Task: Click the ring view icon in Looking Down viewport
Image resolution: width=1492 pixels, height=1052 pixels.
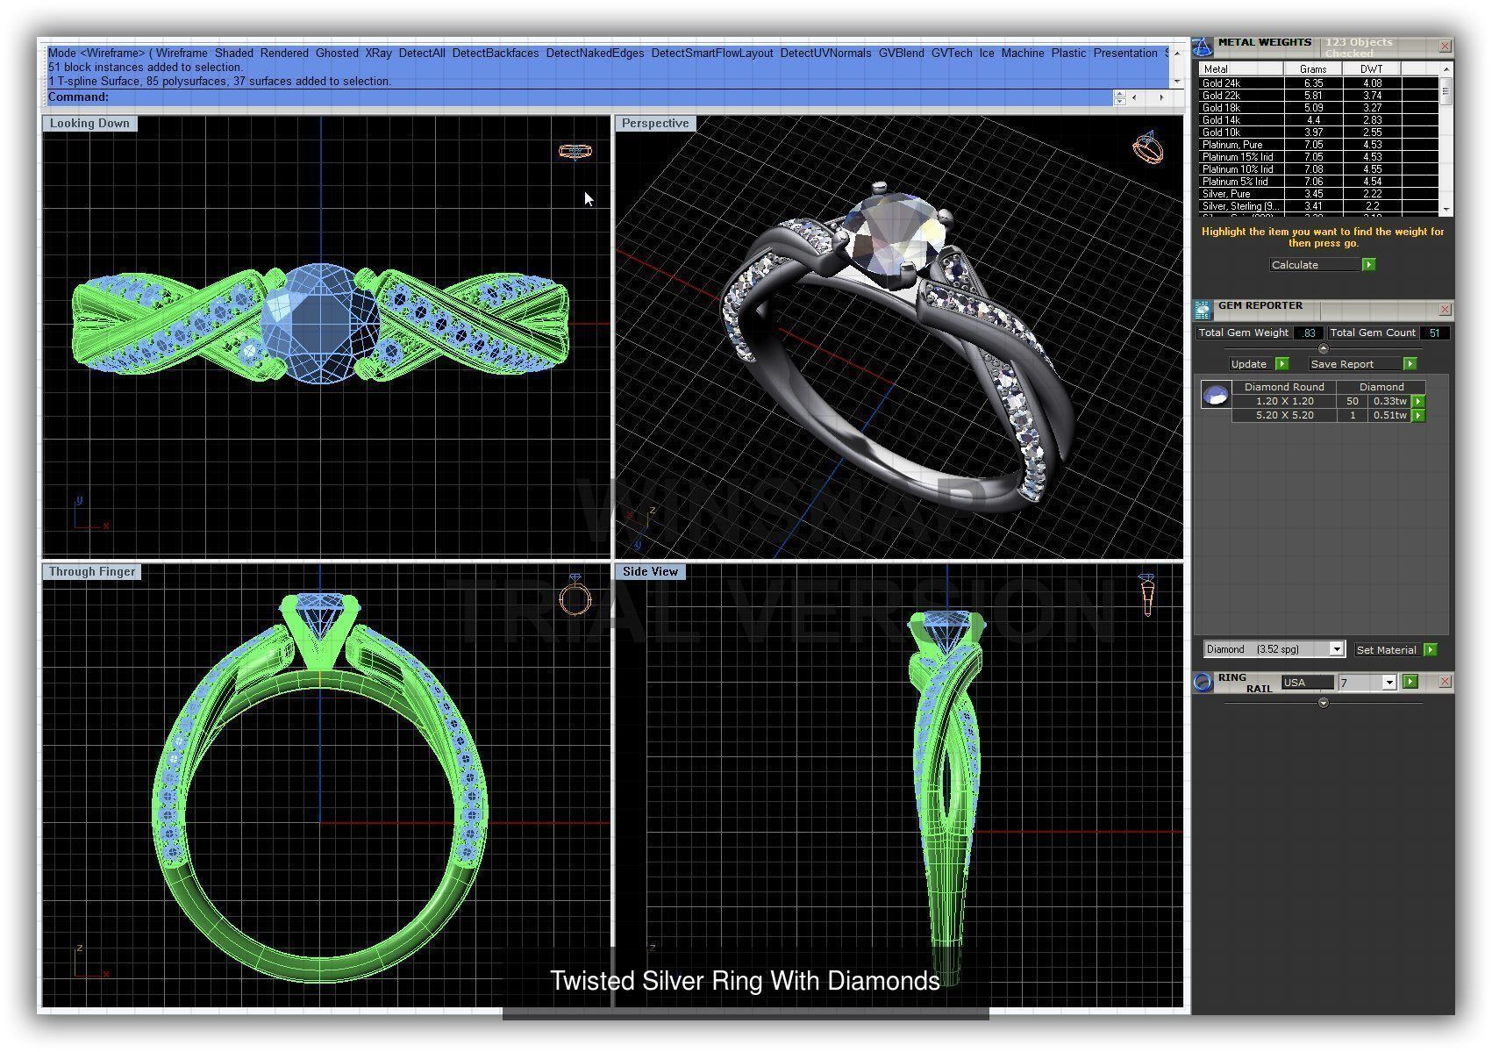Action: tap(575, 152)
